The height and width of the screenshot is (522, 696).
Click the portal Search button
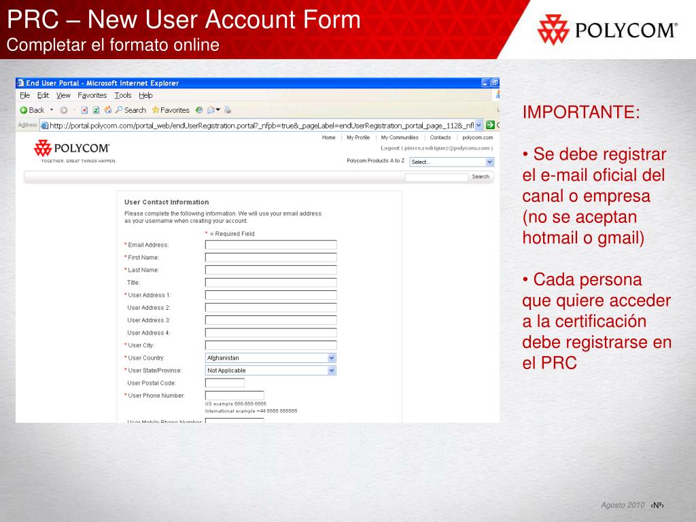pyautogui.click(x=481, y=177)
